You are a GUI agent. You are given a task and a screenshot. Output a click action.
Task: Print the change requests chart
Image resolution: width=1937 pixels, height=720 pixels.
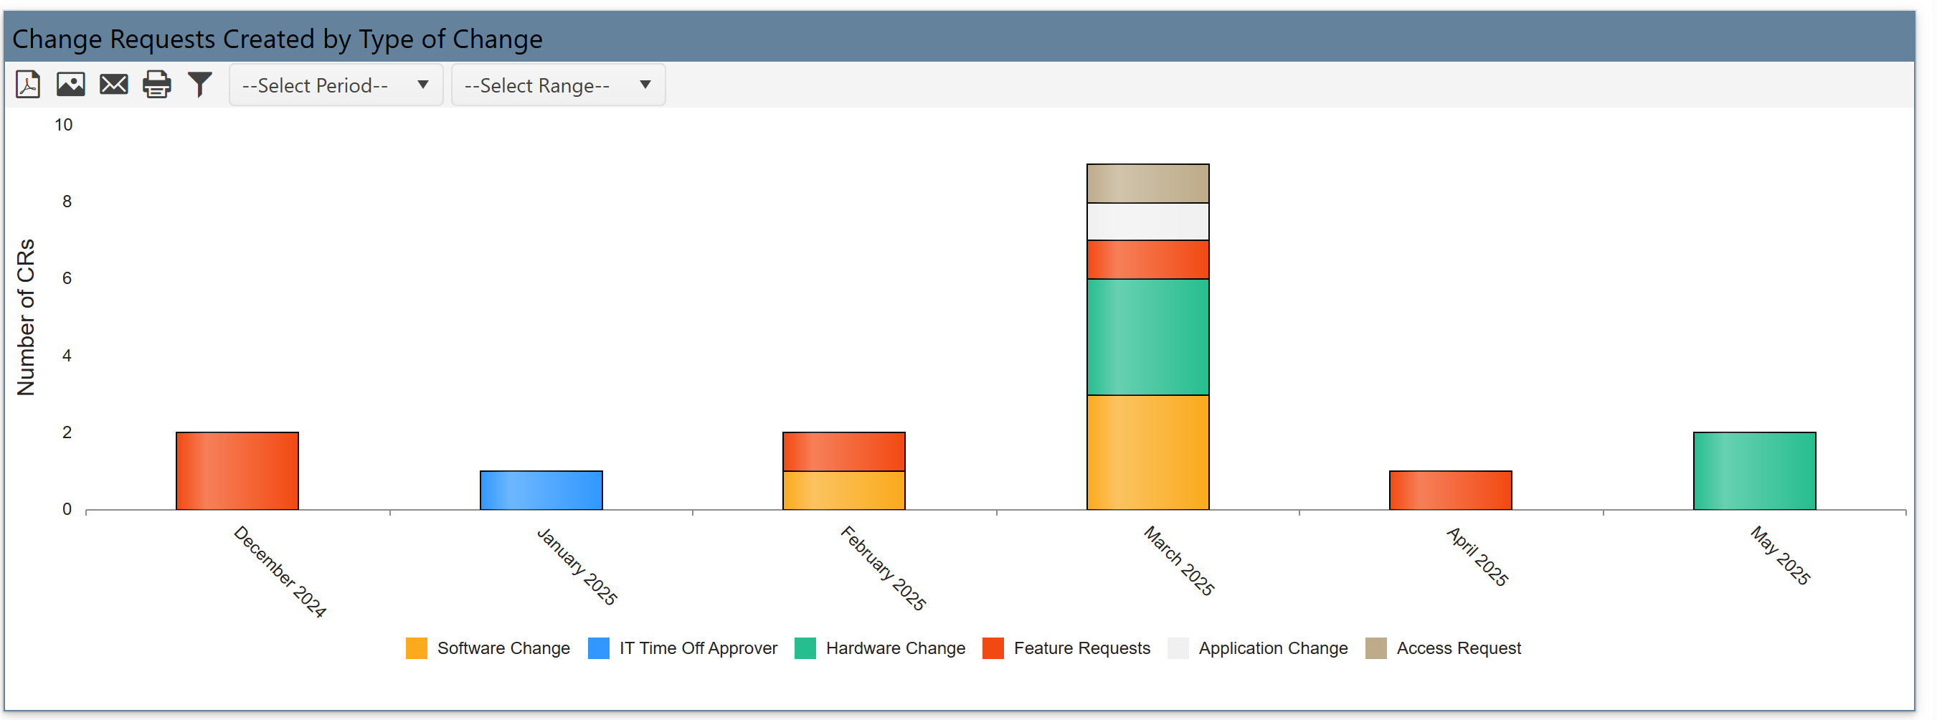(x=156, y=84)
